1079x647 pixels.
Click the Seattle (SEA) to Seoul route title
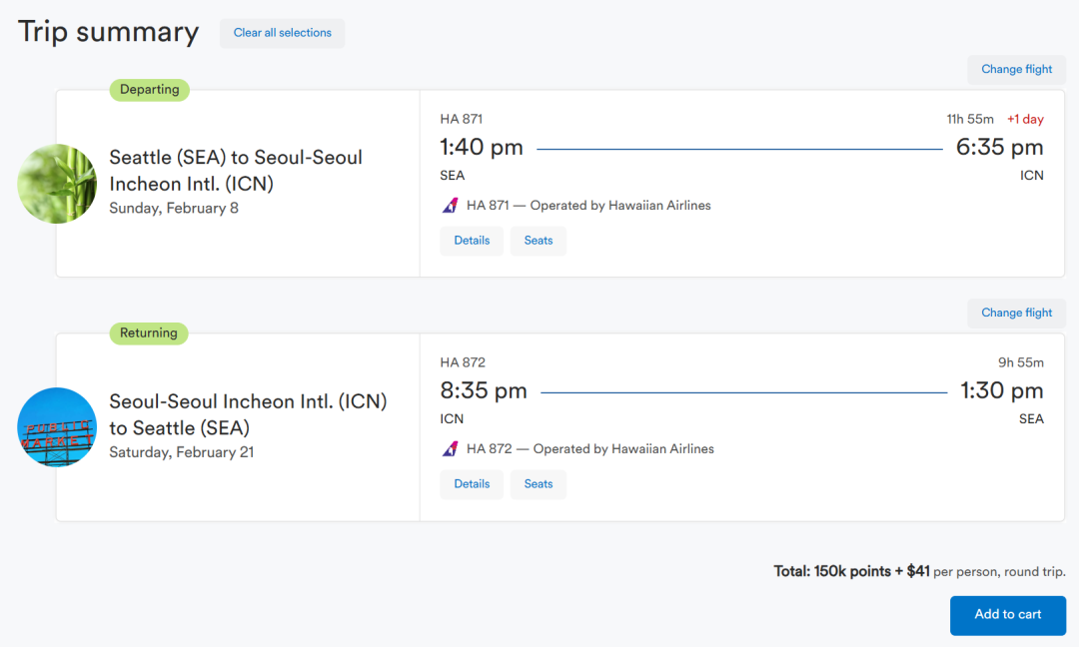pyautogui.click(x=236, y=171)
